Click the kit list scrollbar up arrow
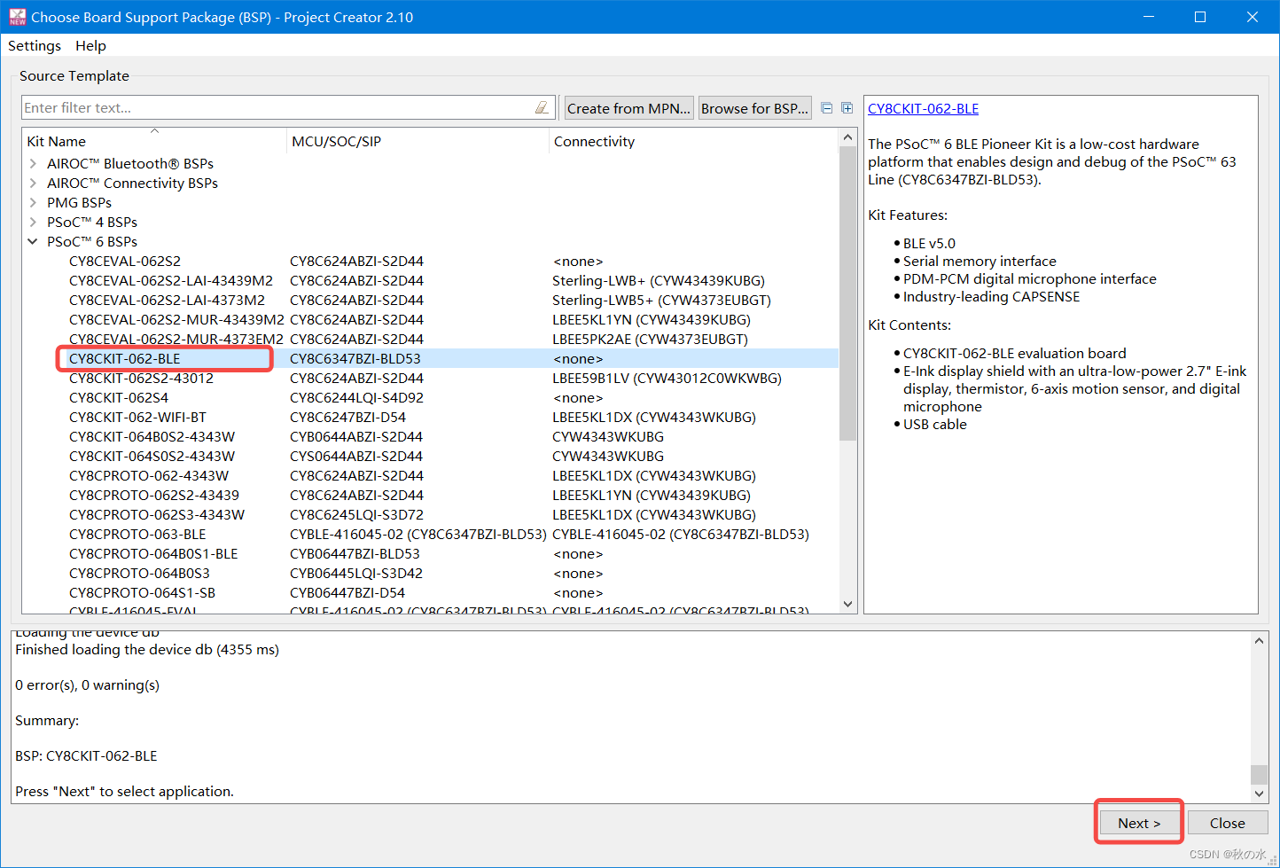The image size is (1280, 868). coord(848,137)
